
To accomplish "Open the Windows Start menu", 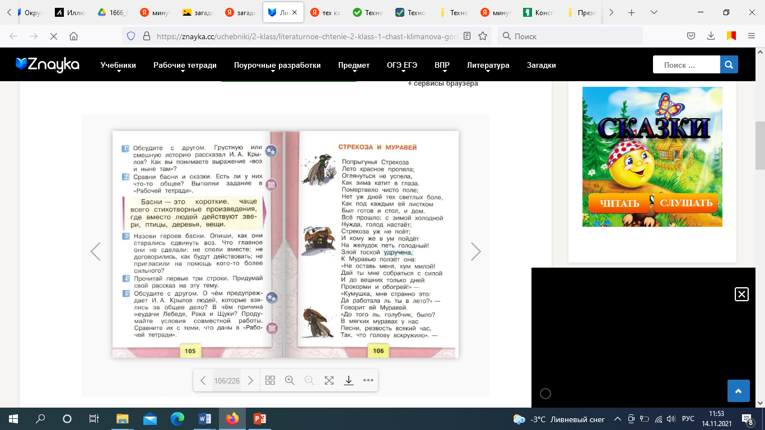I will pos(13,419).
